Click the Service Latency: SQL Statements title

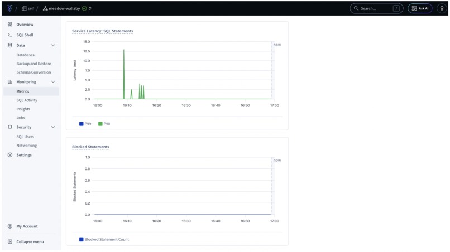click(103, 31)
